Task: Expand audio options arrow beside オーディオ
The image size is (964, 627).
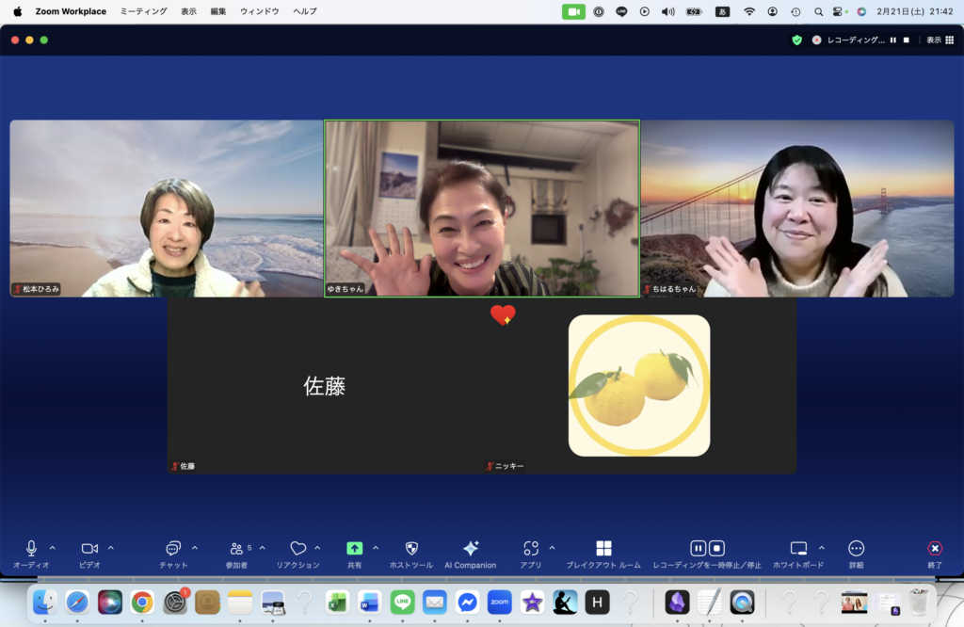Action: (x=53, y=548)
